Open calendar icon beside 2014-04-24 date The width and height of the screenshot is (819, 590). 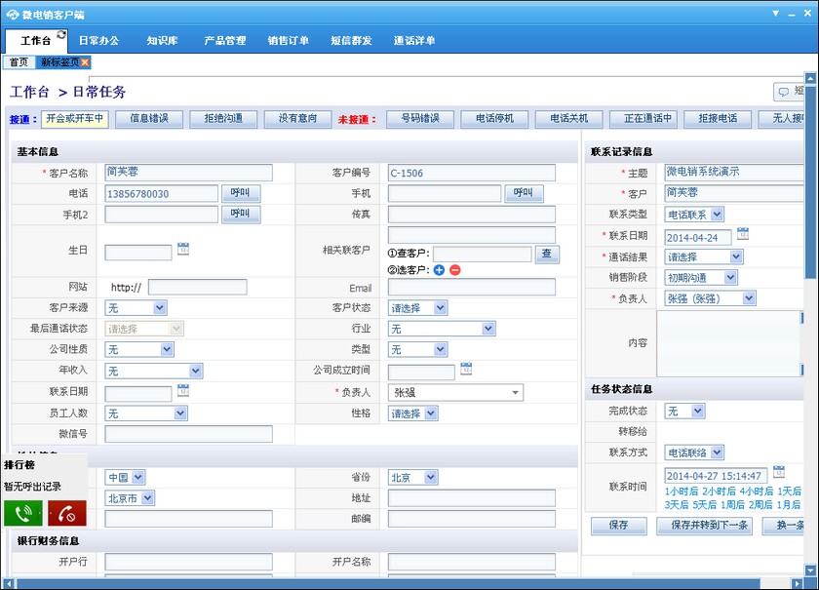[743, 234]
